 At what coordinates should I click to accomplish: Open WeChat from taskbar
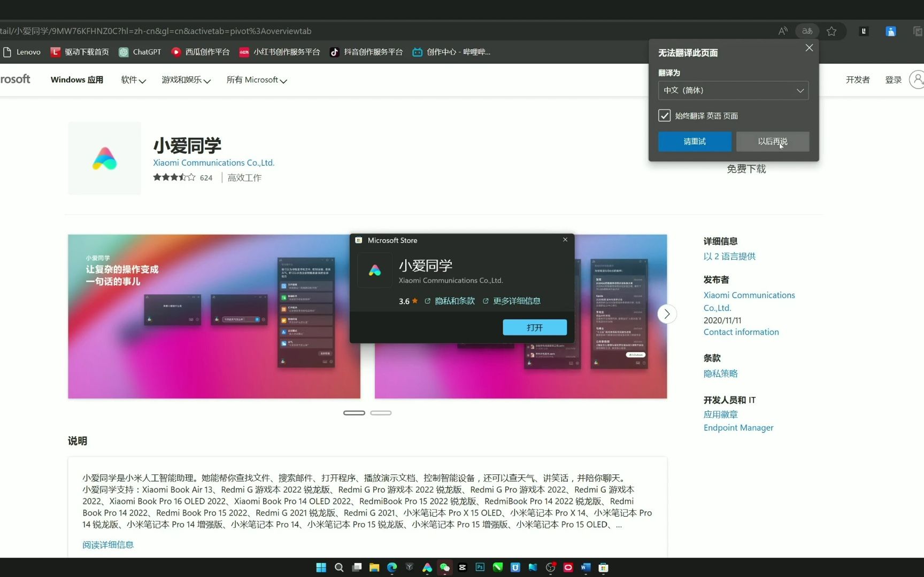[x=445, y=567]
